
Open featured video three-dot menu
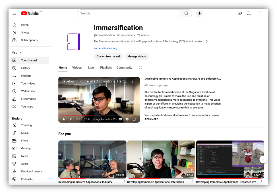(133, 81)
